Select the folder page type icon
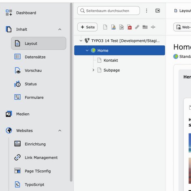Image resolution: width=191 pixels, height=191 pixels. [x=145, y=27]
